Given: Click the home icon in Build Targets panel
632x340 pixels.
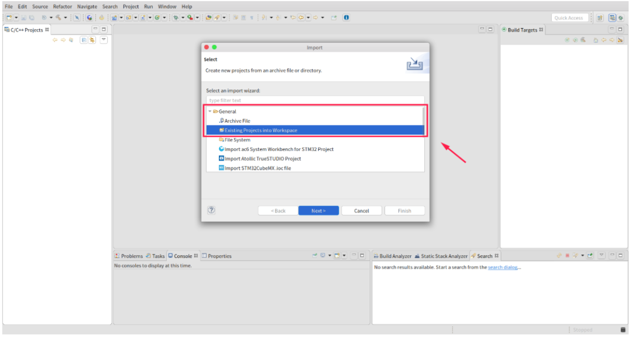Looking at the screenshot, I should [595, 40].
